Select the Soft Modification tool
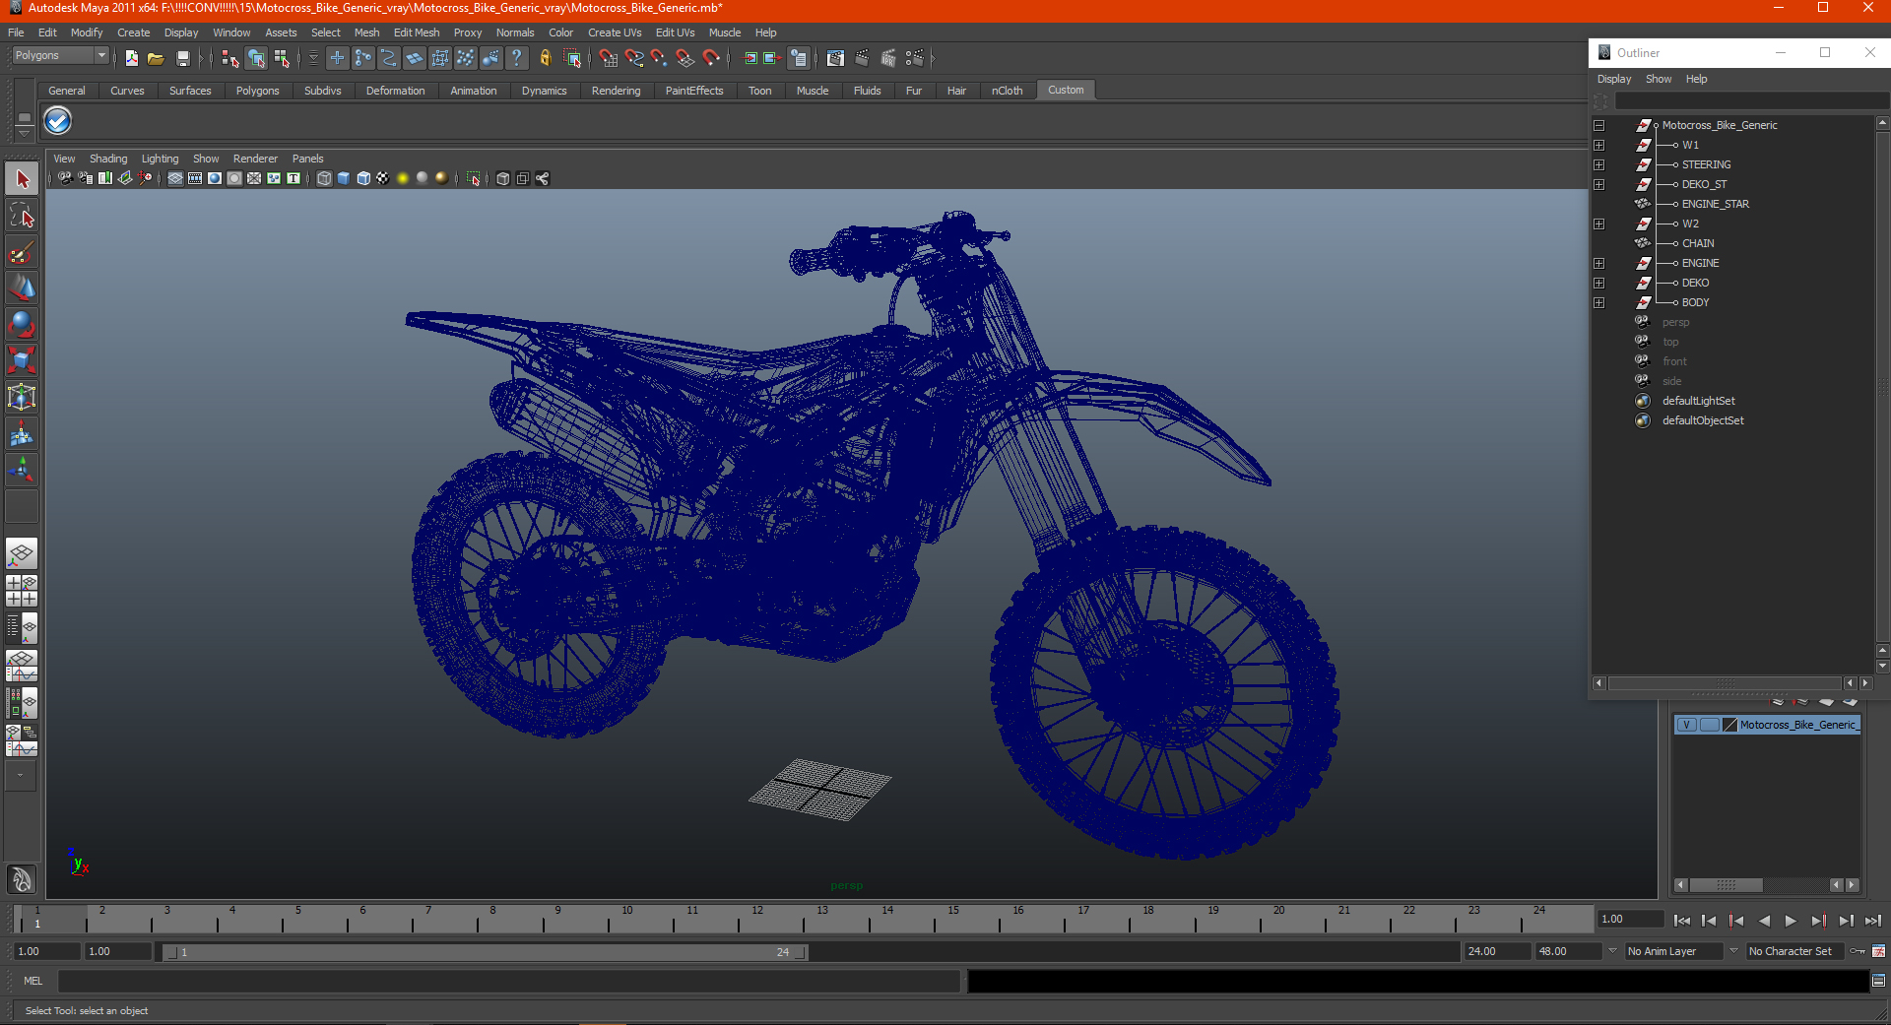The image size is (1891, 1025). [x=22, y=434]
